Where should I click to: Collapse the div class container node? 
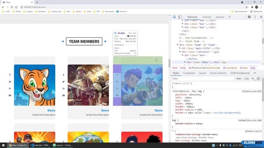coord(180,52)
